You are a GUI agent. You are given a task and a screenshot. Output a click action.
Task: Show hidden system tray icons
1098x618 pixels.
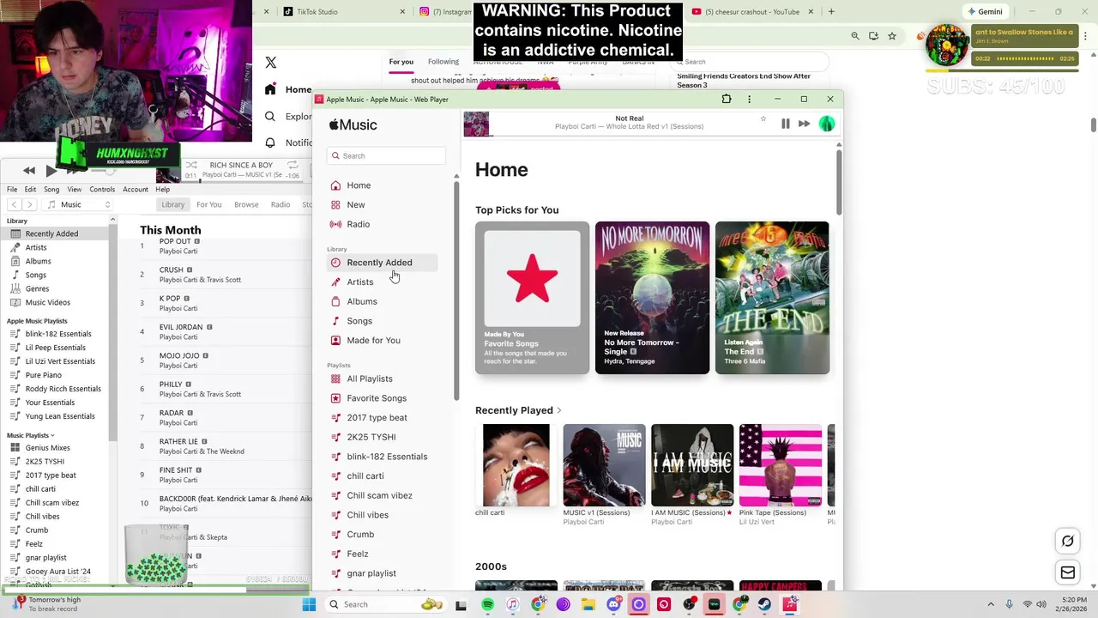pos(991,604)
